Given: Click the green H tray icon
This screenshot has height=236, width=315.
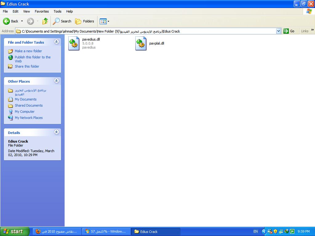Looking at the screenshot, I should [x=293, y=232].
